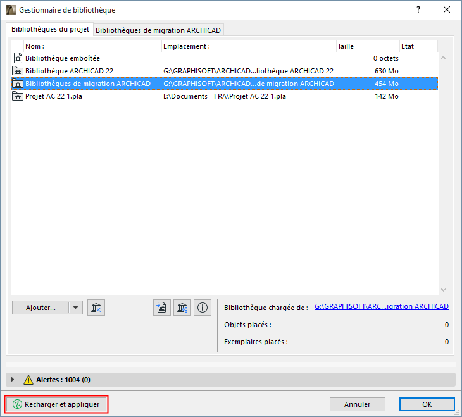Screen dimensions: 462x417
Task: Open the Ajouter dropdown arrow
Action: pyautogui.click(x=76, y=308)
